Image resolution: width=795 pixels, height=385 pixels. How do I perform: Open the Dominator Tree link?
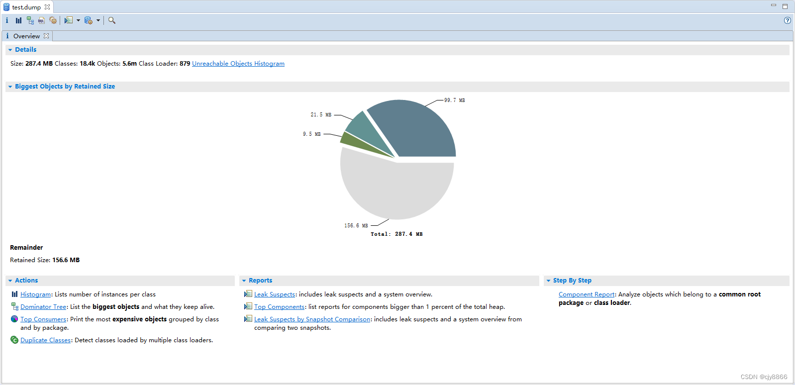tap(43, 307)
